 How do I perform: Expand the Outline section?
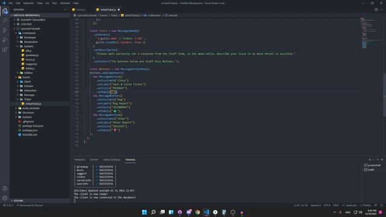pos(18,201)
